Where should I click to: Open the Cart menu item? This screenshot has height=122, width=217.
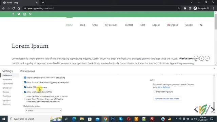click(x=142, y=25)
